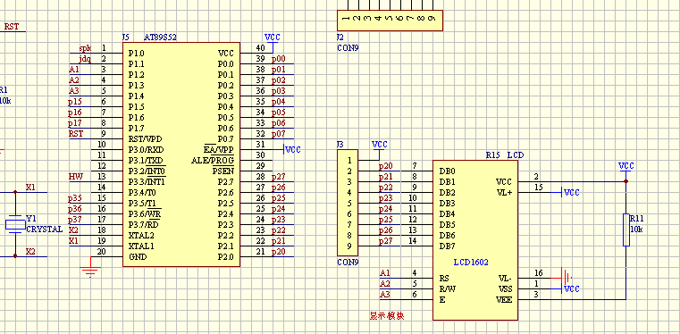Click the spk net label
This screenshot has height=334, width=680.
[85, 48]
